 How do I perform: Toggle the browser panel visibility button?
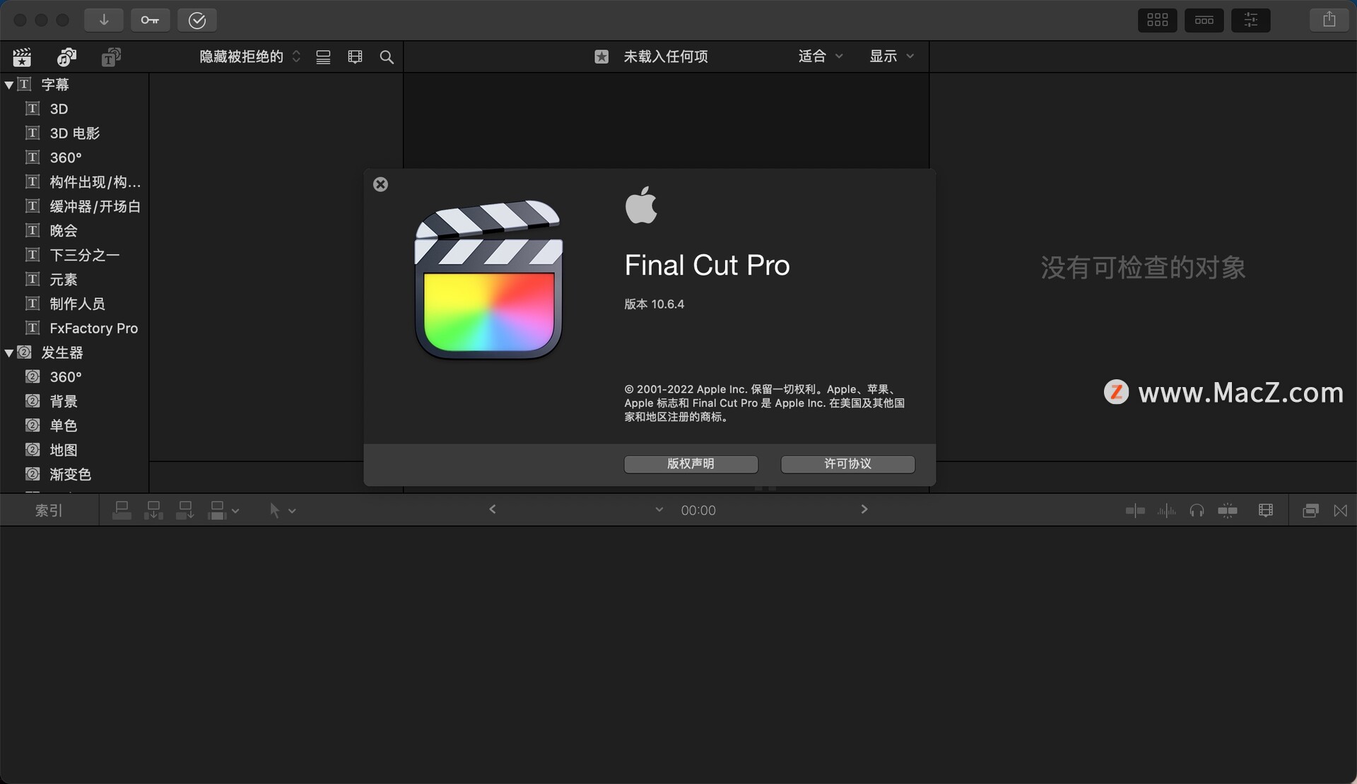tap(1157, 20)
